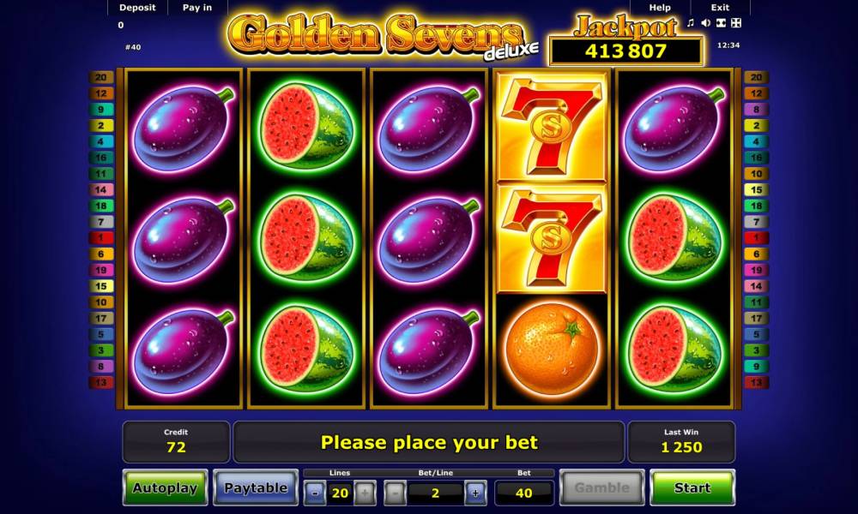The height and width of the screenshot is (514, 858).
Task: Select red payline 1 marker on right side
Action: click(x=756, y=238)
